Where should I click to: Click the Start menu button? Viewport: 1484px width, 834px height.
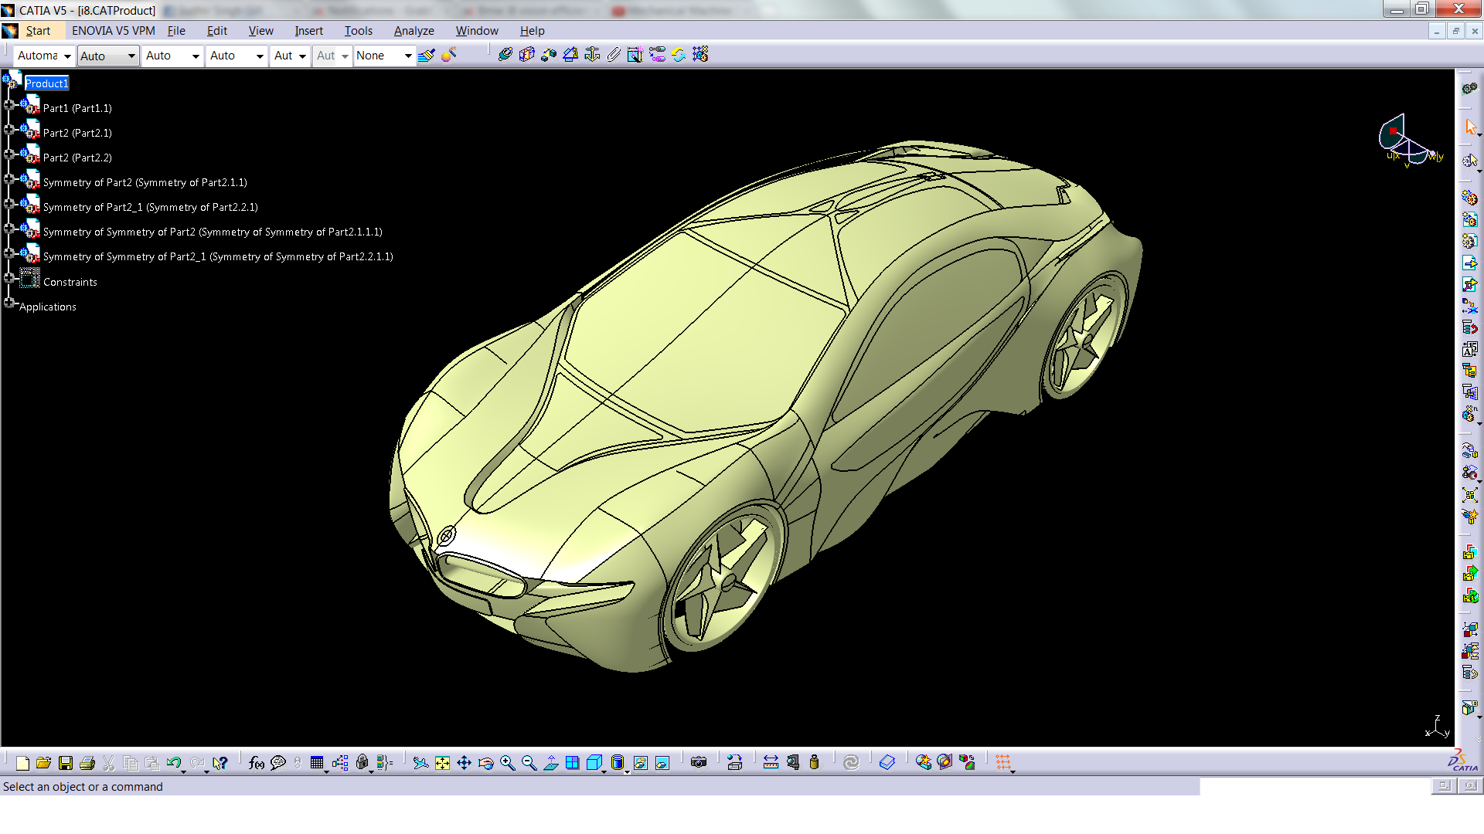pyautogui.click(x=38, y=31)
